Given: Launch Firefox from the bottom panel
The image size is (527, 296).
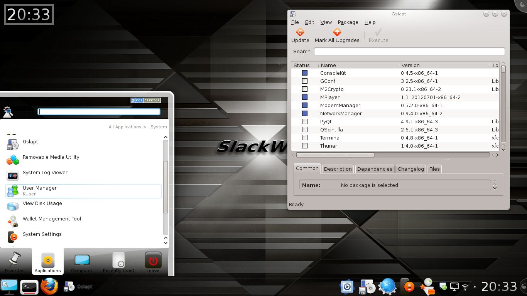Looking at the screenshot, I should 49,286.
